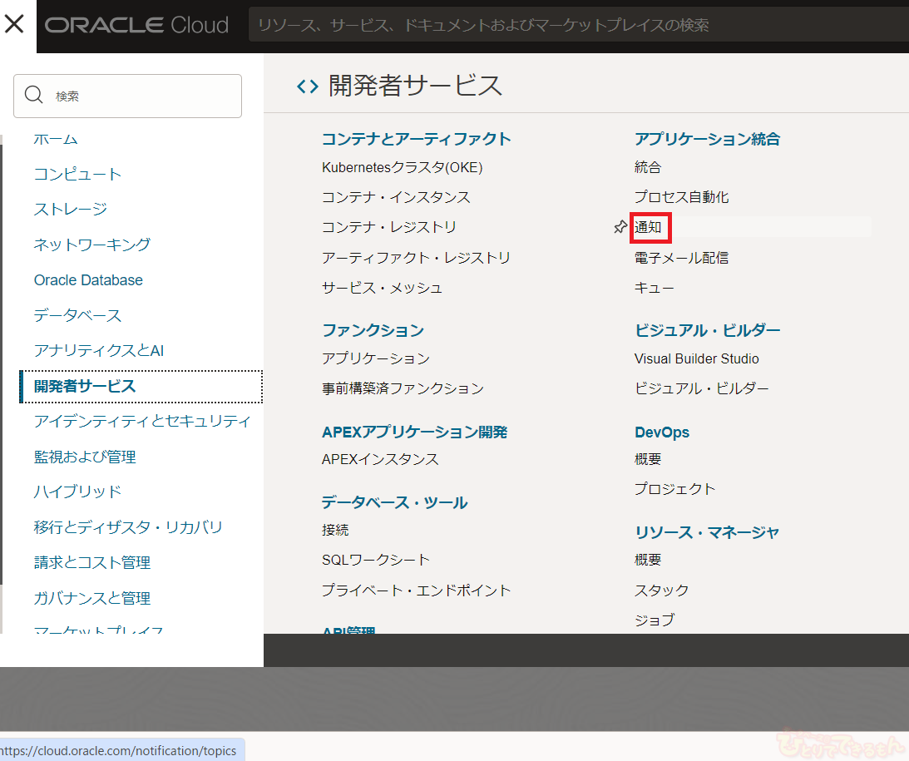Image resolution: width=909 pixels, height=761 pixels.
Task: Open Visual Builder Studio link
Action: pos(696,358)
